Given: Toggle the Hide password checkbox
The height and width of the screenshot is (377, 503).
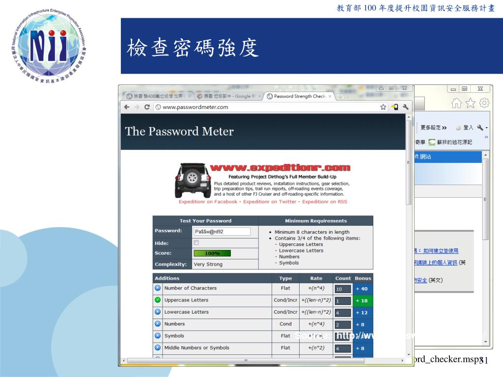Looking at the screenshot, I should click(196, 242).
